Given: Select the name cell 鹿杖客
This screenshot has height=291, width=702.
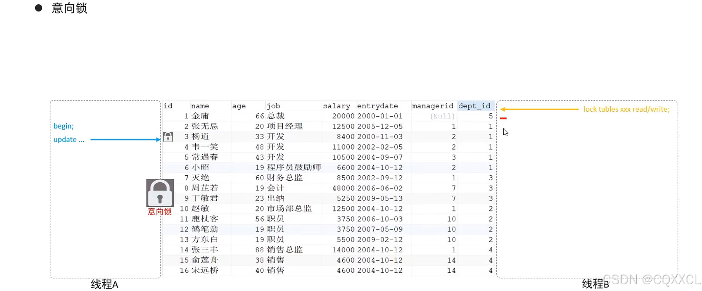Looking at the screenshot, I should point(205,219).
